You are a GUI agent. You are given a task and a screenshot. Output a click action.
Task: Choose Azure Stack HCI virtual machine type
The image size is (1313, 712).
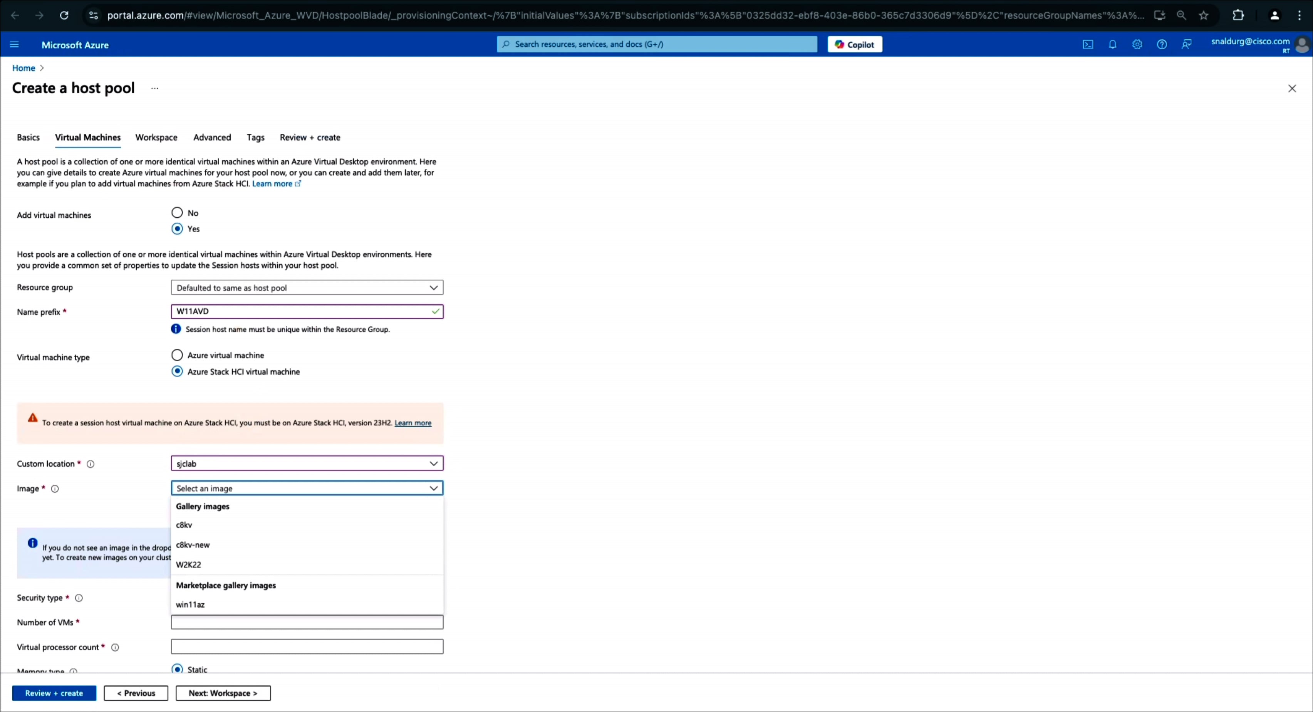(177, 371)
